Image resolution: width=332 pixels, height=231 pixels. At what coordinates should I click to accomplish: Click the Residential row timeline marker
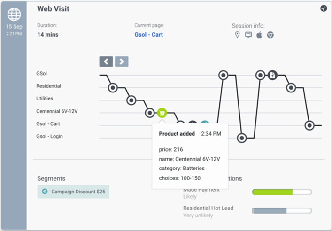(x=113, y=87)
